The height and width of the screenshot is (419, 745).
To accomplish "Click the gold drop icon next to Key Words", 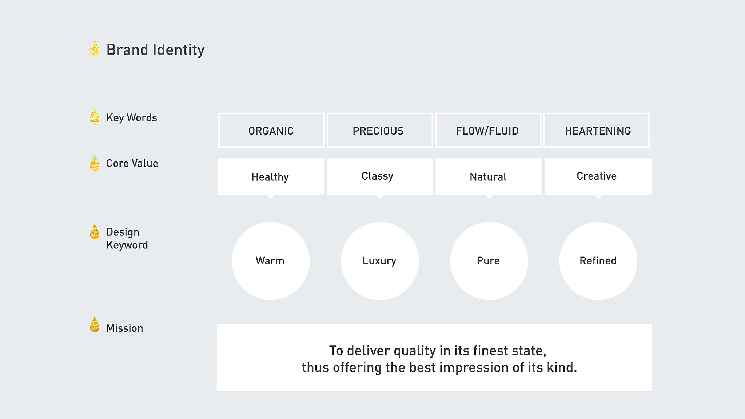I will pyautogui.click(x=95, y=116).
